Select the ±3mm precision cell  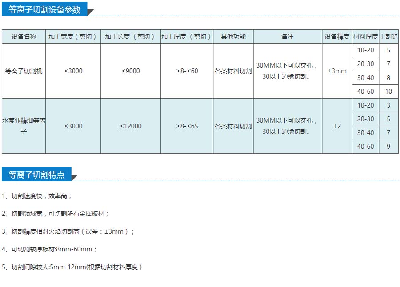coord(337,71)
